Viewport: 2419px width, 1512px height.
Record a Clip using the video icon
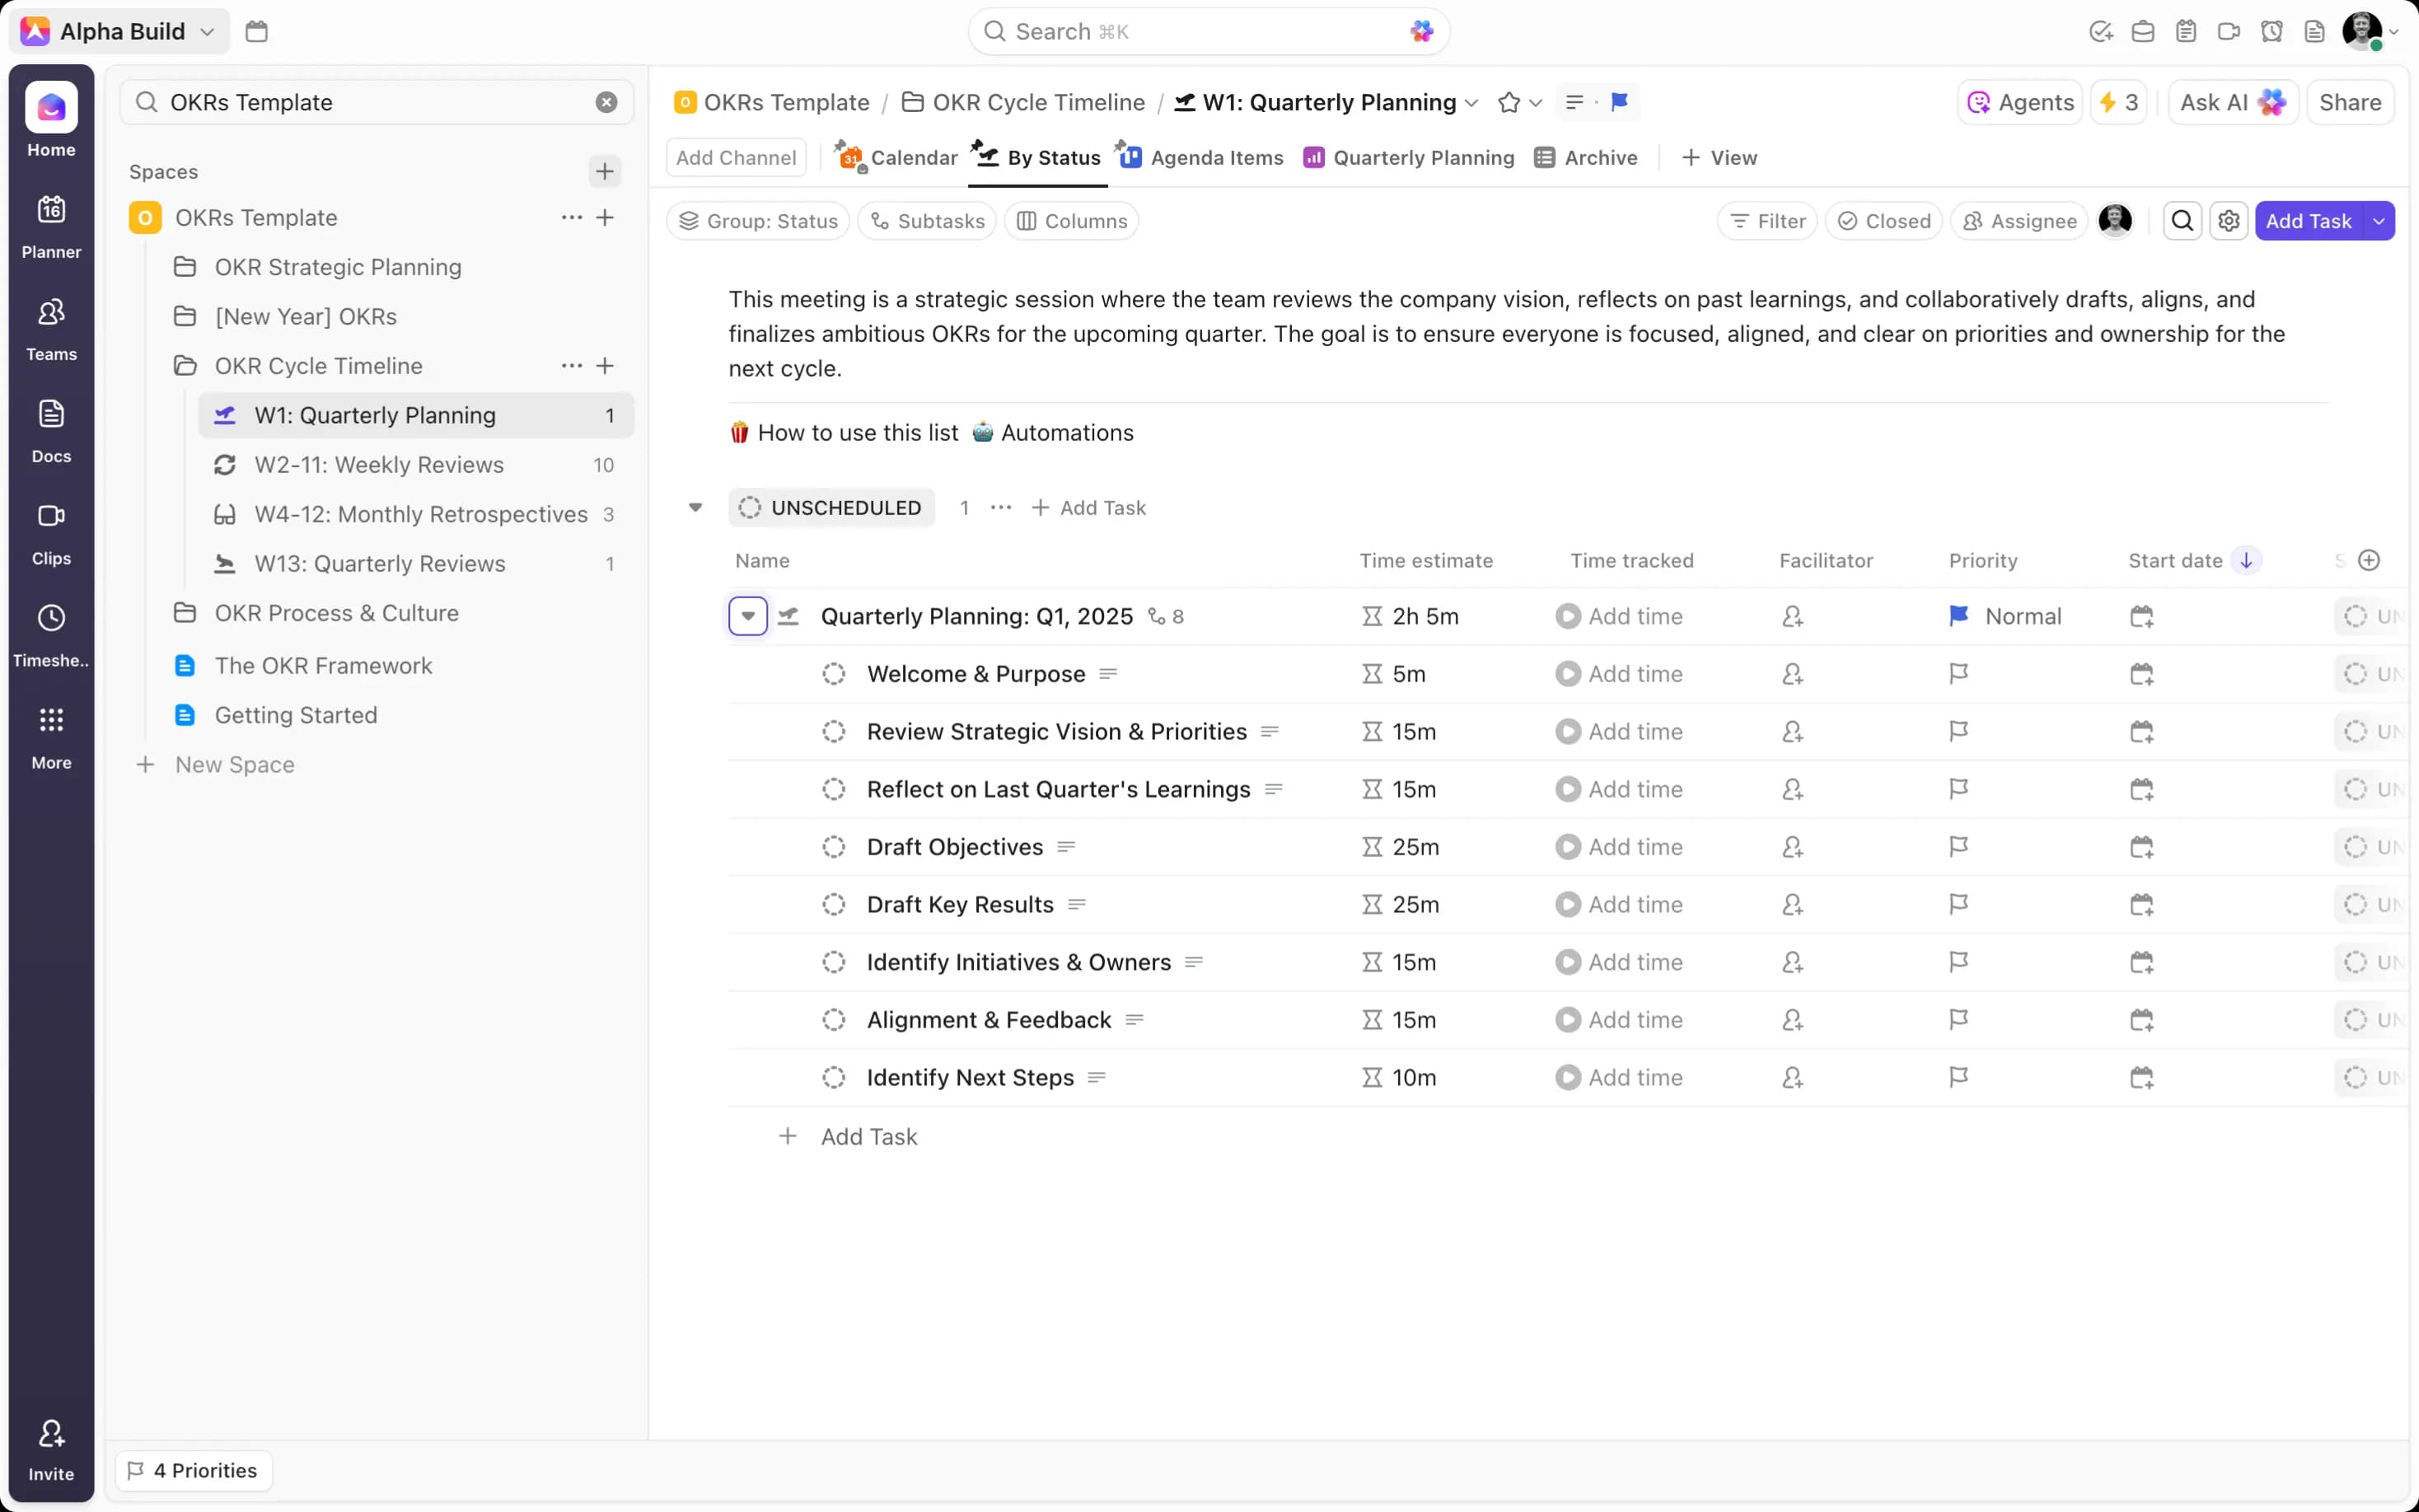2228,31
